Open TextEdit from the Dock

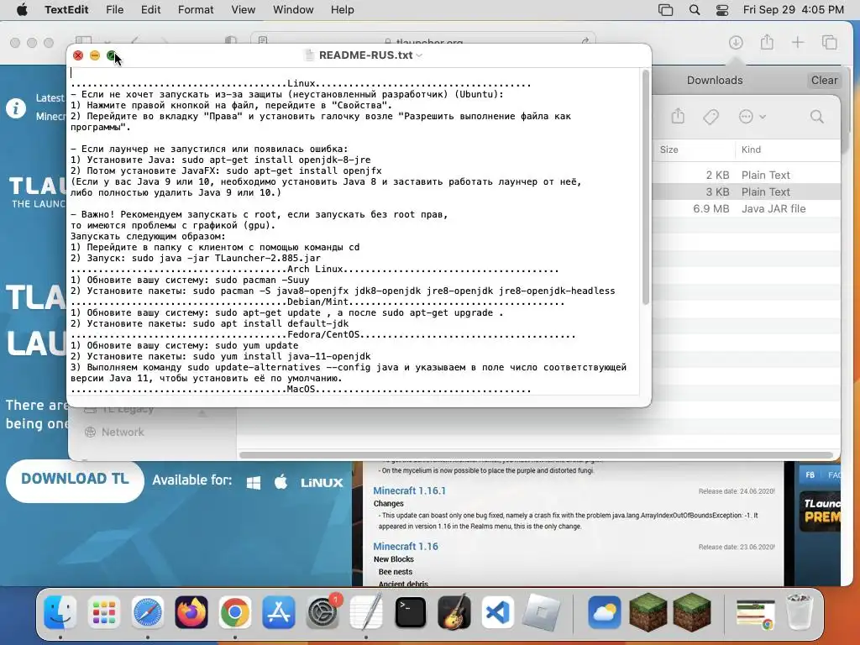[366, 612]
